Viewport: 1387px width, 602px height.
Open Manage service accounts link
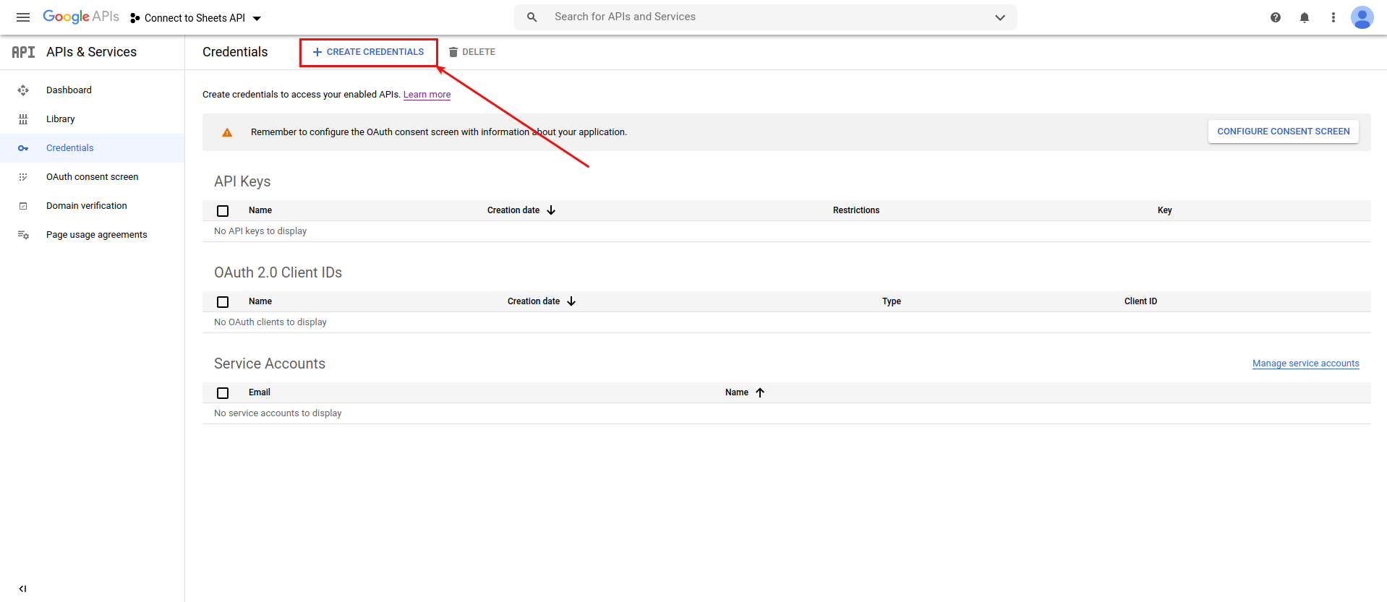click(x=1305, y=364)
